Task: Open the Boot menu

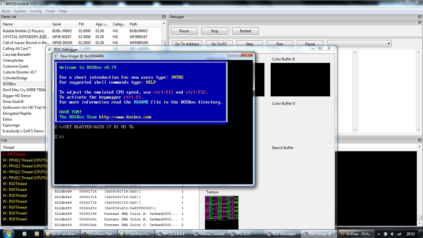Action: point(6,11)
